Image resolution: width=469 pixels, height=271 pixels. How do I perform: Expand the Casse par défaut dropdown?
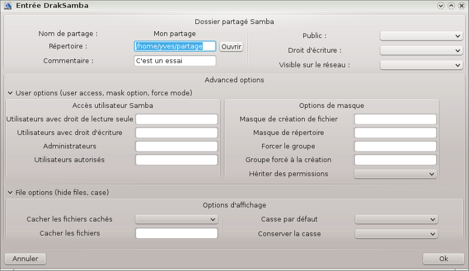pyautogui.click(x=396, y=219)
